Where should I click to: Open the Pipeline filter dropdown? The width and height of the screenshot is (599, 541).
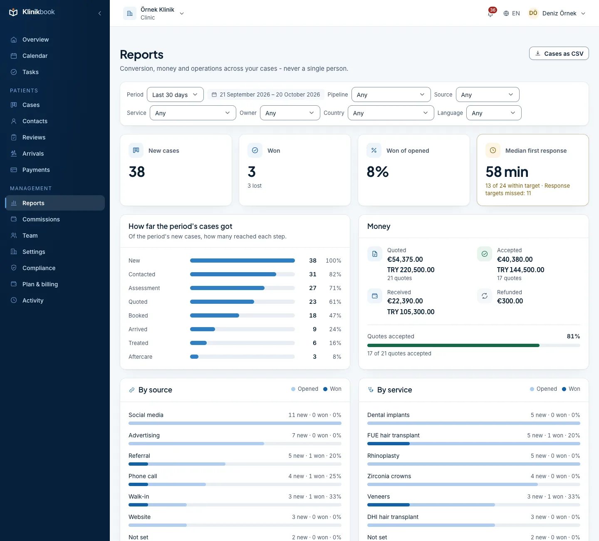pyautogui.click(x=391, y=94)
